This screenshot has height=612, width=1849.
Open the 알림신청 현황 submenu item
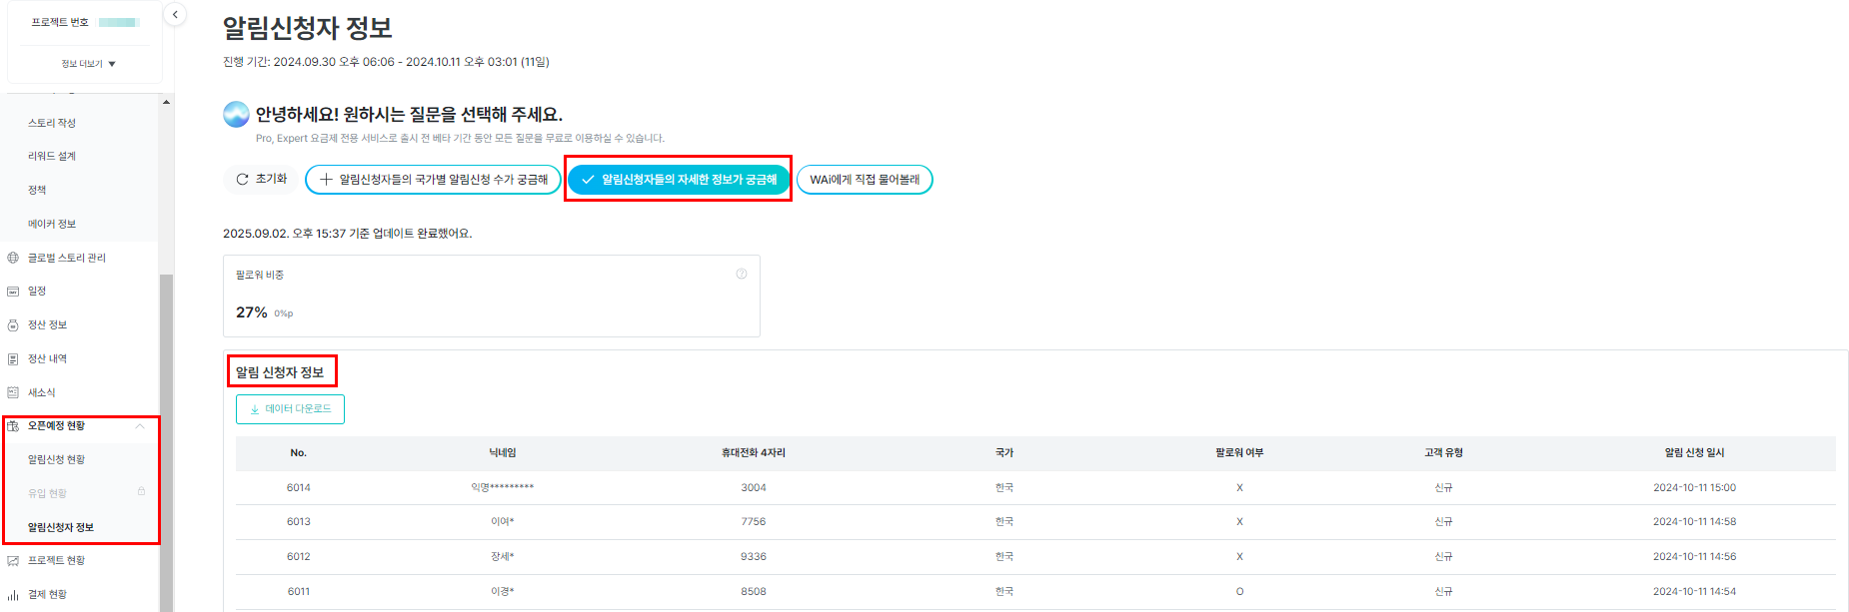(57, 460)
